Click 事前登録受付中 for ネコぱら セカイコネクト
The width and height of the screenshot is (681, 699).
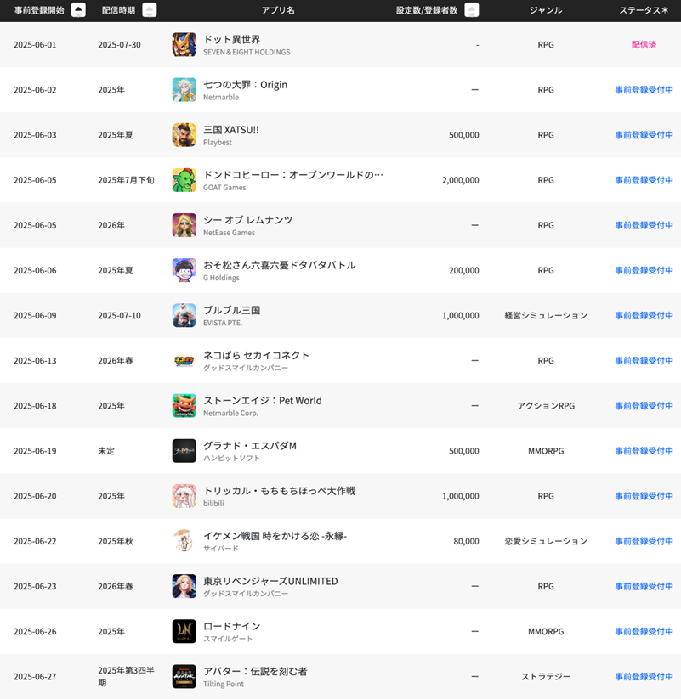click(x=644, y=361)
